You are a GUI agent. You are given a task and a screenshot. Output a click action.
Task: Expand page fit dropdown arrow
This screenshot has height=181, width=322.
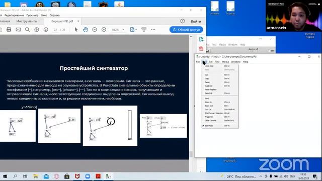[136, 30]
